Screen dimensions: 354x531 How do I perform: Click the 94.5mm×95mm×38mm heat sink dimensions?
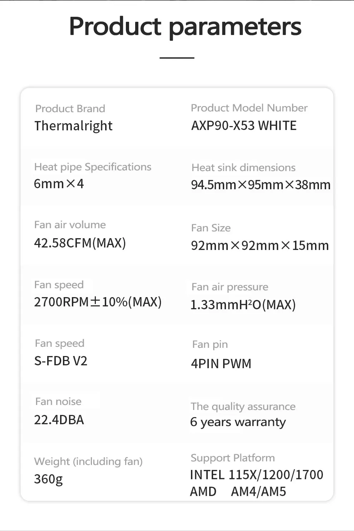[x=261, y=185]
